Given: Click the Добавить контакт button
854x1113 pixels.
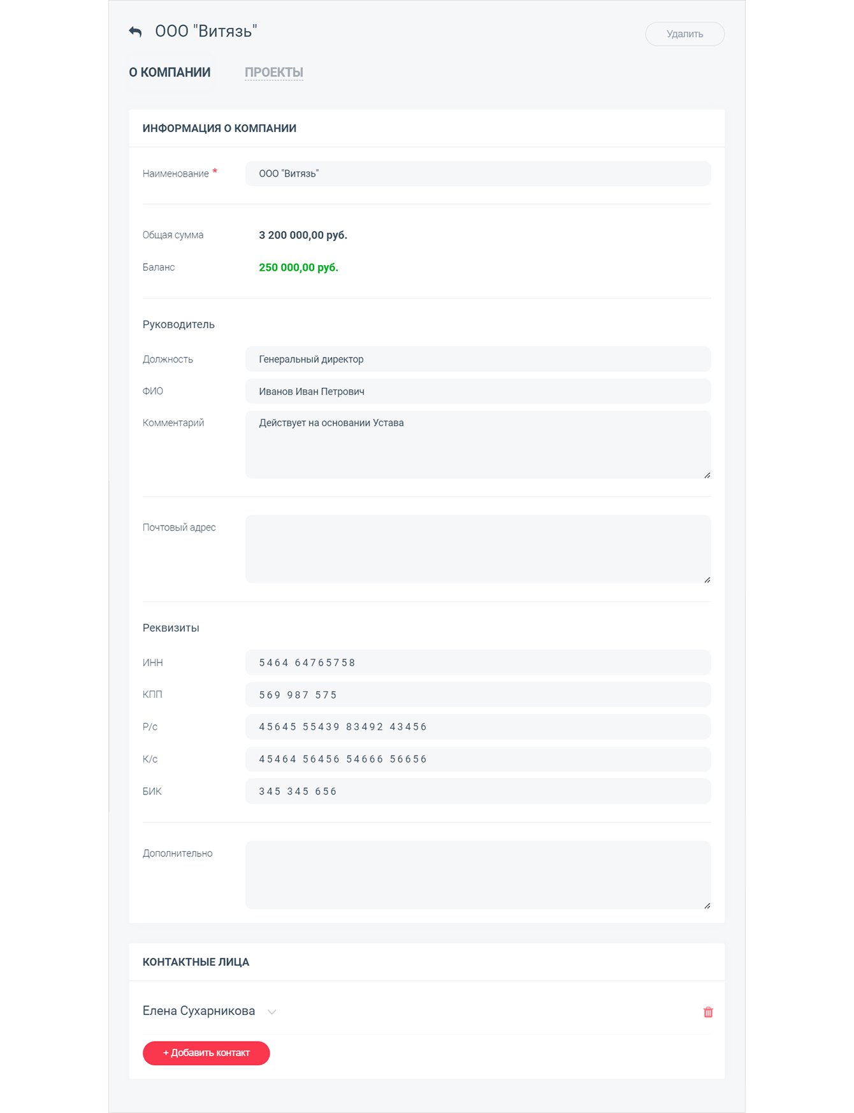Looking at the screenshot, I should pyautogui.click(x=206, y=1052).
